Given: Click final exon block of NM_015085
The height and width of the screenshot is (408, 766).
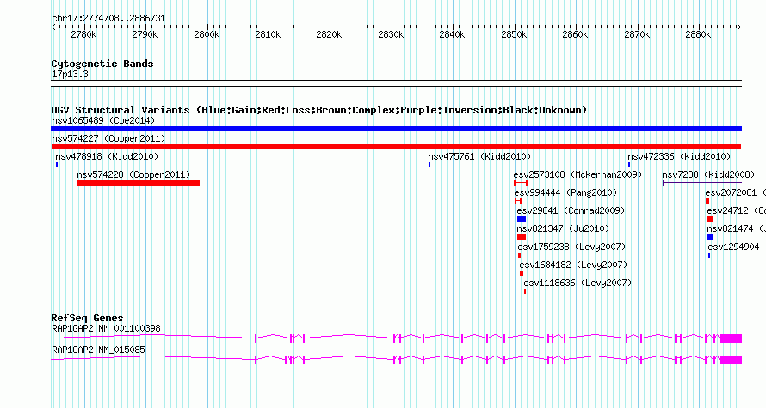Looking at the screenshot, I should point(731,360).
